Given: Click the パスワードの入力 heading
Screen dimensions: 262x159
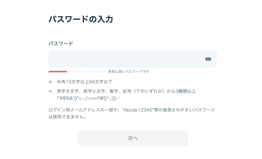Looking at the screenshot, I should (81, 19).
